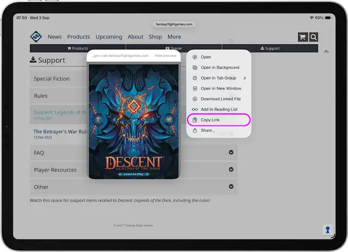Click Hide preview in link preview
This screenshot has width=348, height=252.
click(165, 56)
